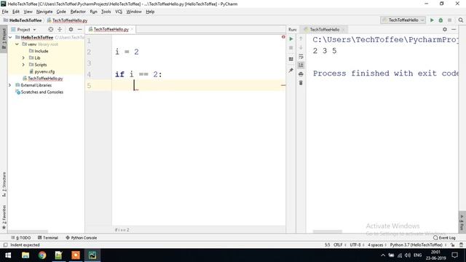Hide the Run panel with the minus icon
This screenshot has width=466, height=262.
click(454, 29)
